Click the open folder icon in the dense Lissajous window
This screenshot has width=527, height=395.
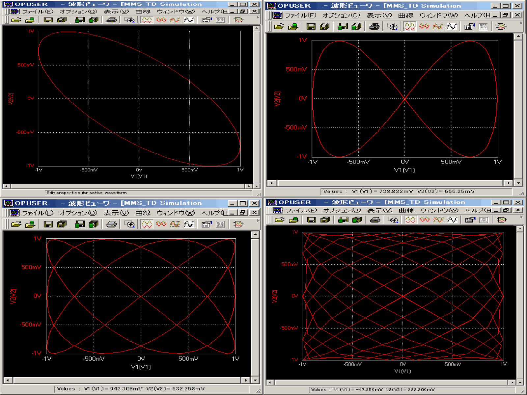280,220
